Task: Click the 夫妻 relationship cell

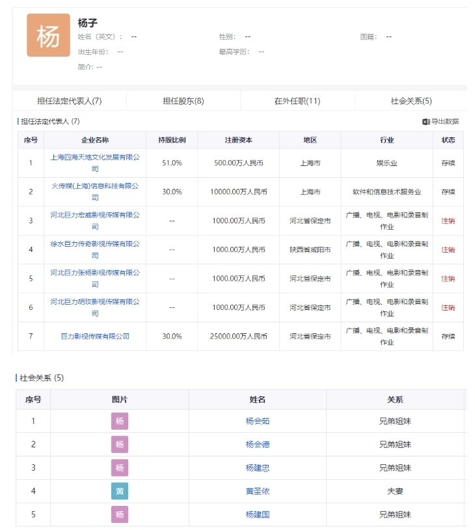Action: (395, 491)
